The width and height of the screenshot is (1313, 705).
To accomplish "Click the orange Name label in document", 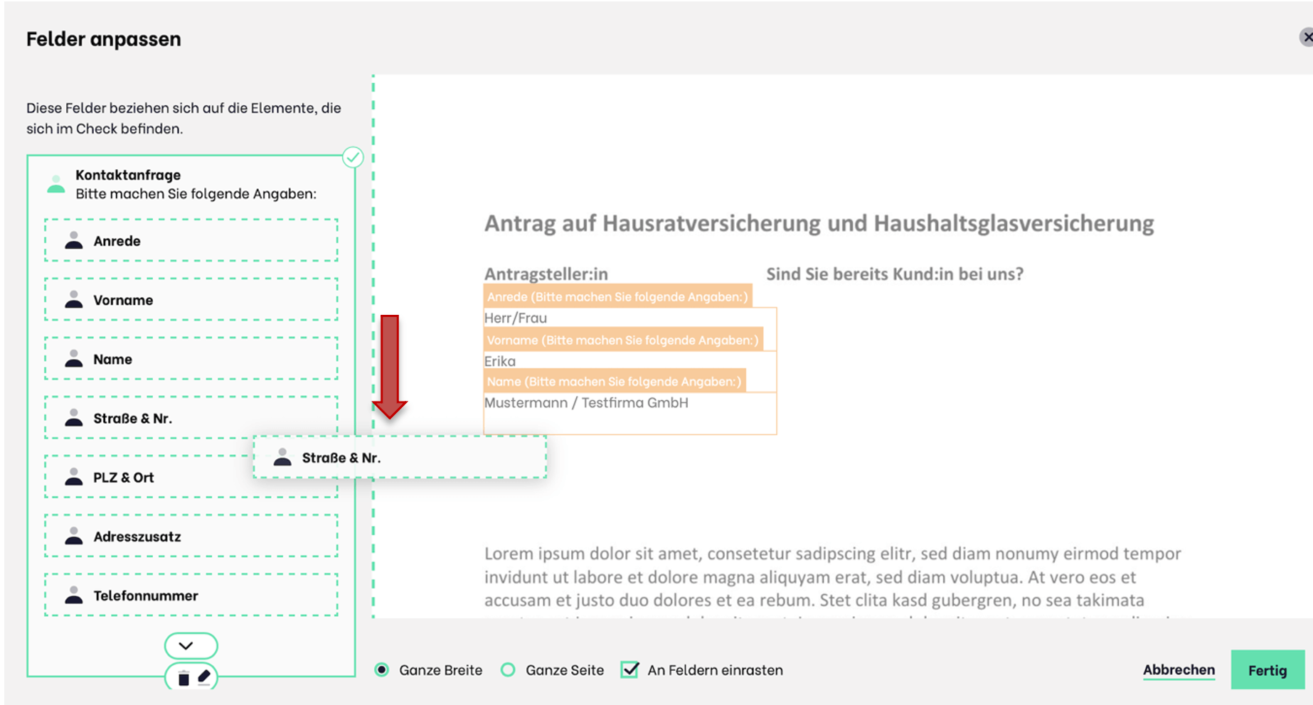I will pyautogui.click(x=614, y=381).
